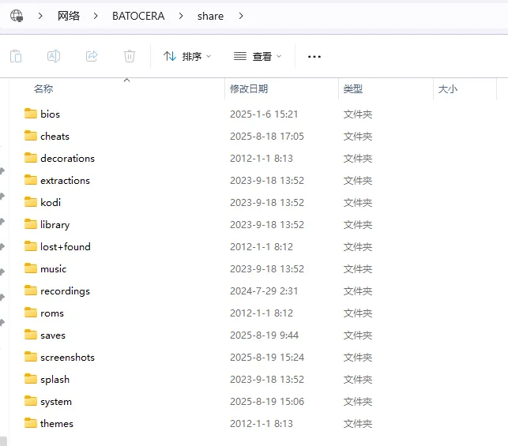
Task: Sort by 大小 column header
Action: 448,88
